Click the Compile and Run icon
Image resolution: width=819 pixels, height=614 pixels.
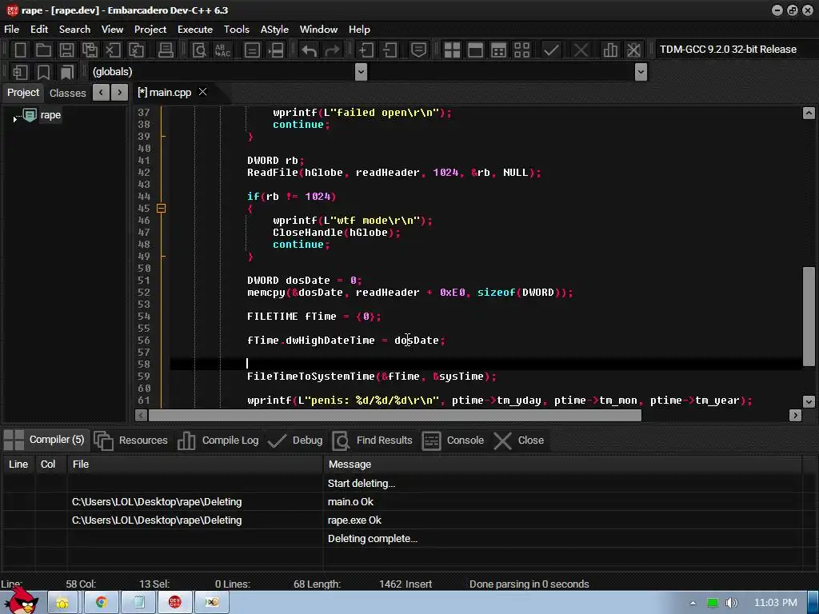(499, 50)
